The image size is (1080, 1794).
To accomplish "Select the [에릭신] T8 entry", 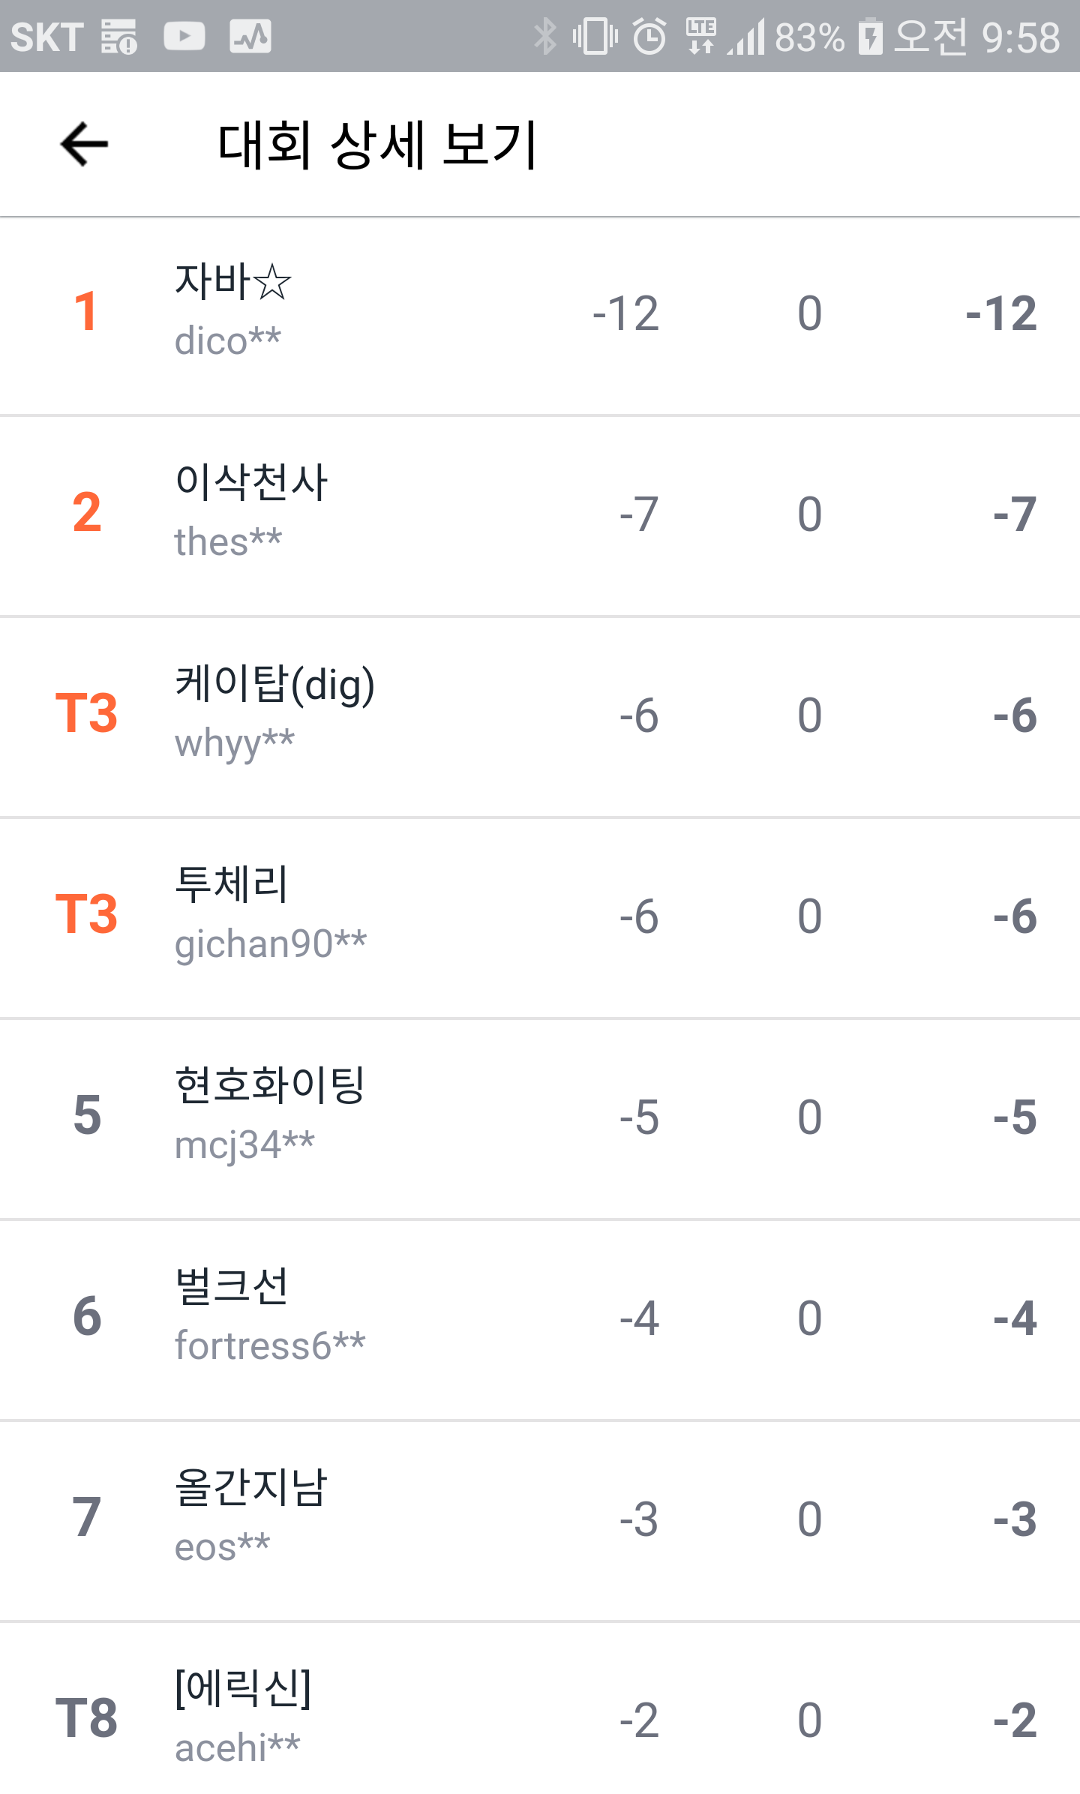I will click(540, 1719).
